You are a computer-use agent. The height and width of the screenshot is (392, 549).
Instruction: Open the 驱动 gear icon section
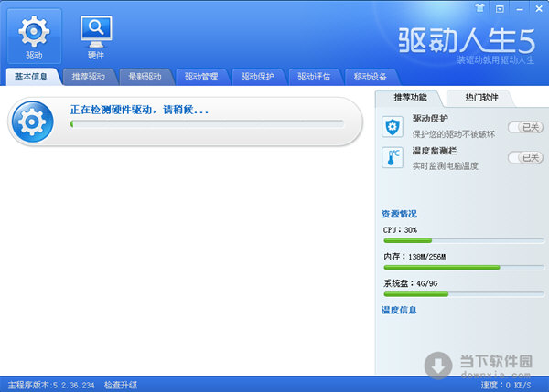click(34, 37)
